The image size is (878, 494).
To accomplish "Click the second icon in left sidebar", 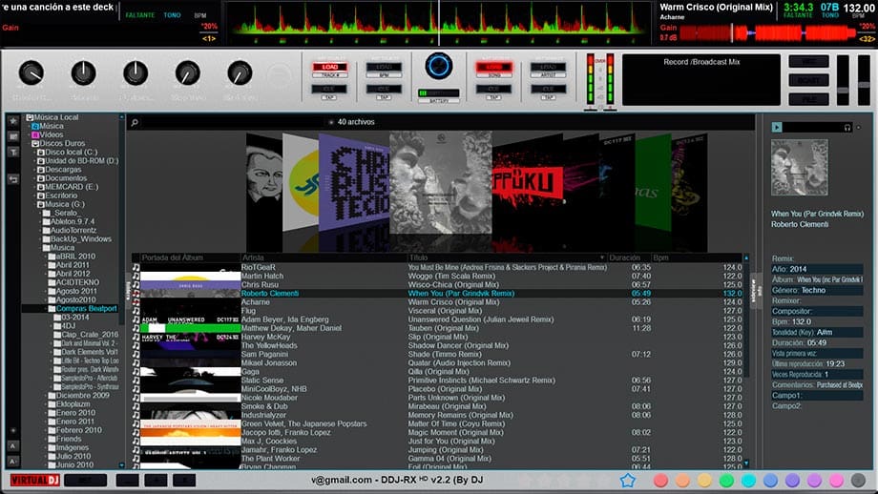I will point(12,136).
